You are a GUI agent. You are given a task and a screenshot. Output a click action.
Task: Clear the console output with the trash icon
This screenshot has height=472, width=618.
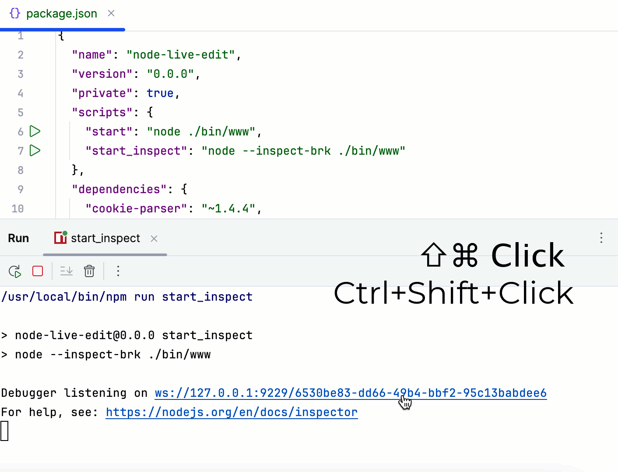click(89, 271)
